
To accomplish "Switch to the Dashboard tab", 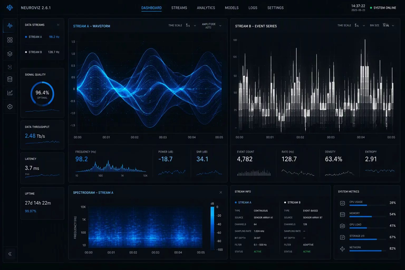I will (151, 8).
